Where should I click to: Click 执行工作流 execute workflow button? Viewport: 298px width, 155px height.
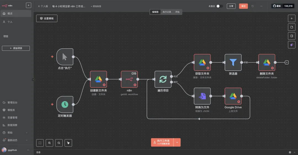point(162,142)
